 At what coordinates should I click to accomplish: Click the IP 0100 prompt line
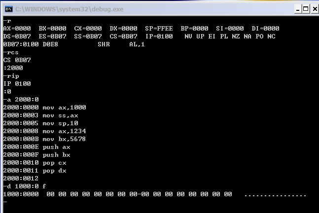[17, 84]
